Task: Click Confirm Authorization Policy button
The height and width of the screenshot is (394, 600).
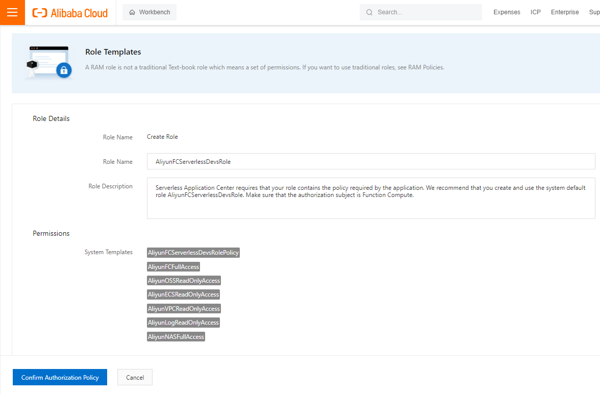Action: click(60, 377)
